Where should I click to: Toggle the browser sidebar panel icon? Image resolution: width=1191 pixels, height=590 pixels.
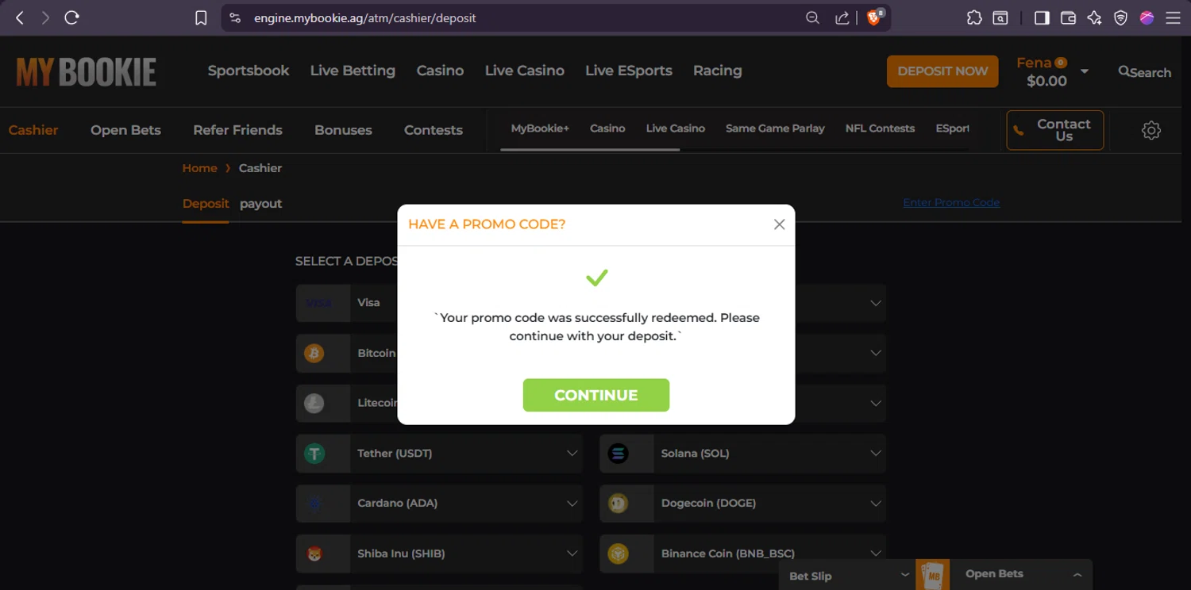point(1042,18)
